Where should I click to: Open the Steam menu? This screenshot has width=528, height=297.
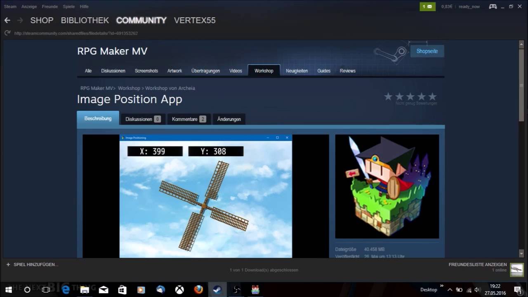(x=10, y=7)
